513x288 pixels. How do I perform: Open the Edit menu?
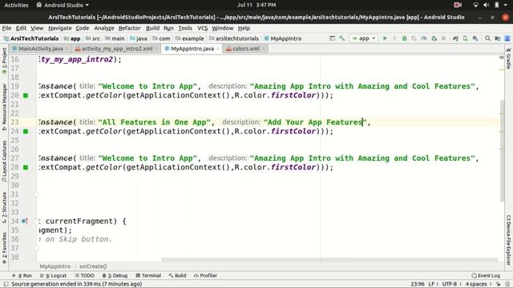21,28
